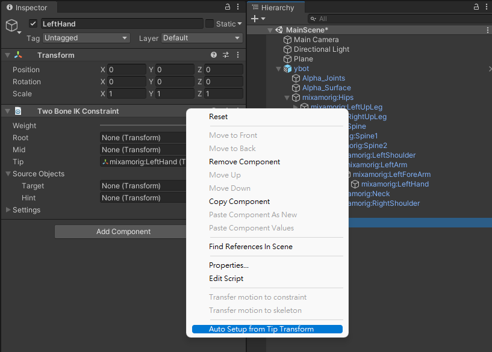This screenshot has width=492, height=352.
Task: Collapse the mixamorig:Hips node
Action: tap(287, 97)
